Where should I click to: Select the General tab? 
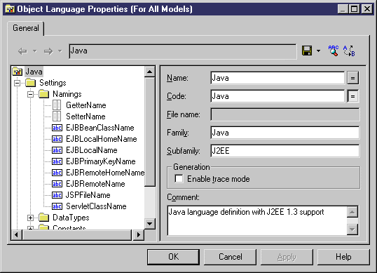(x=26, y=28)
